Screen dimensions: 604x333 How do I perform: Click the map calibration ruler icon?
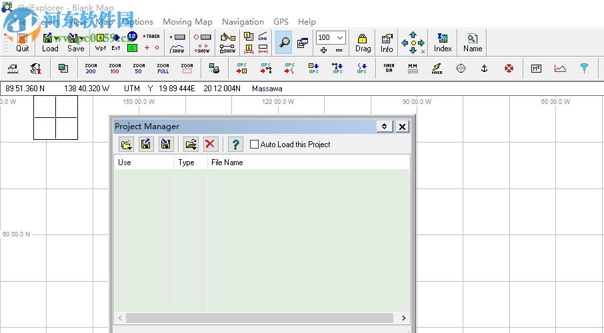point(13,69)
